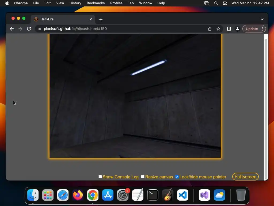This screenshot has width=274, height=206.
Task: Open a new tab with the plus button
Action: coord(101,19)
